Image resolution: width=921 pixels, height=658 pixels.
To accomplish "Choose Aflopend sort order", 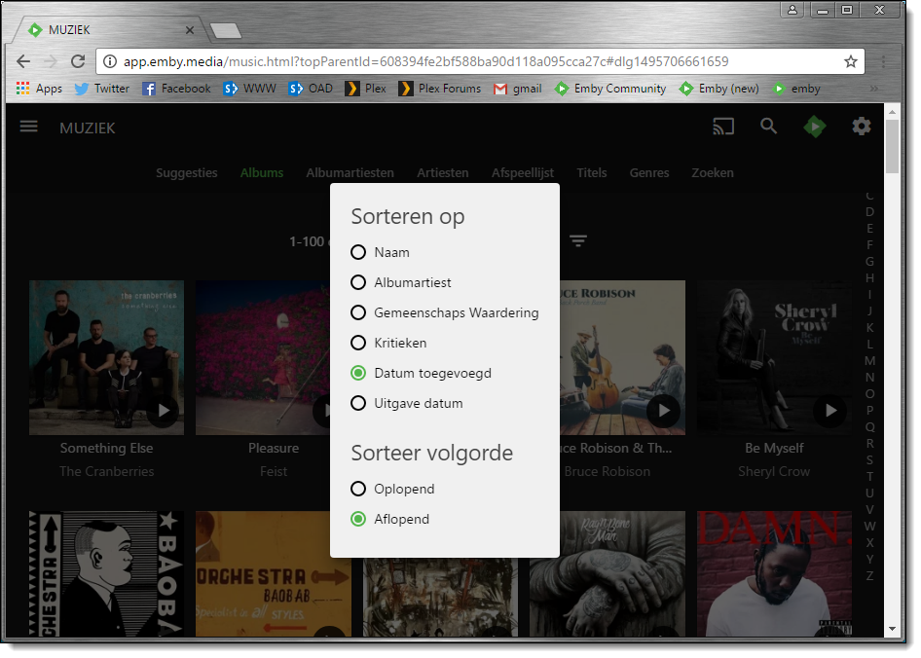I will pyautogui.click(x=389, y=519).
